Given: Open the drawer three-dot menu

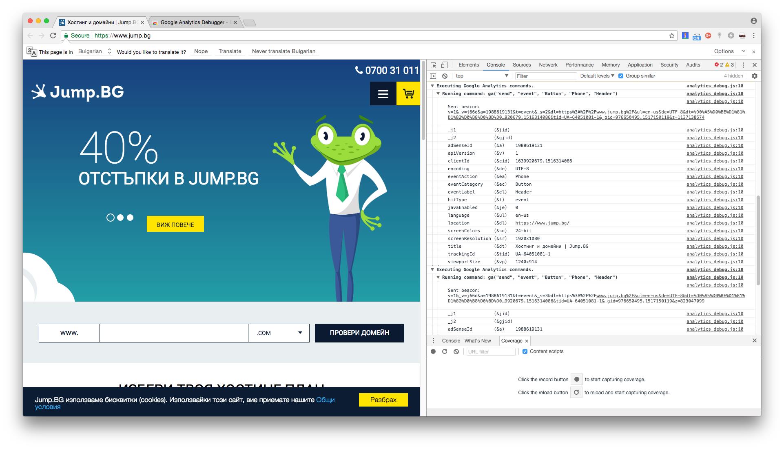Looking at the screenshot, I should click(x=433, y=340).
